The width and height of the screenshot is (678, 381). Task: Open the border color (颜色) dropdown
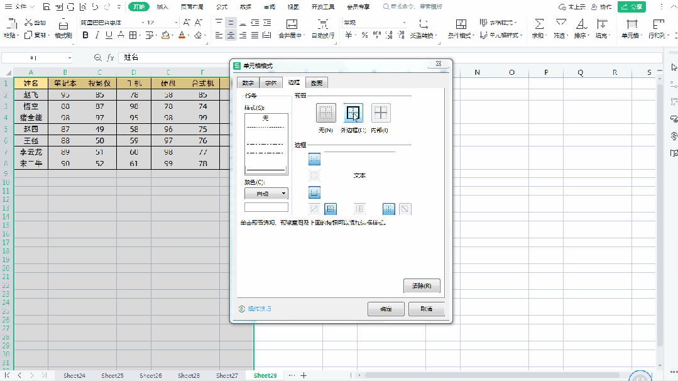pyautogui.click(x=266, y=193)
